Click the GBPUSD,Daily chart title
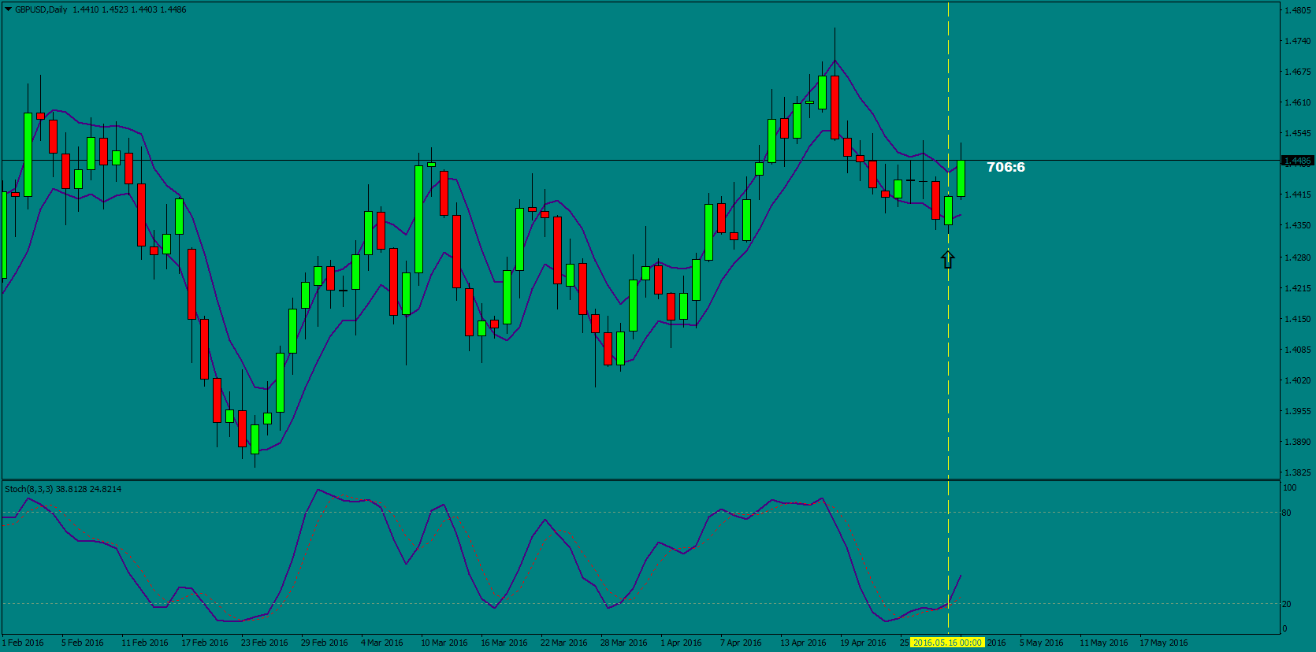Viewport: 1316px width, 652px height. coord(41,9)
